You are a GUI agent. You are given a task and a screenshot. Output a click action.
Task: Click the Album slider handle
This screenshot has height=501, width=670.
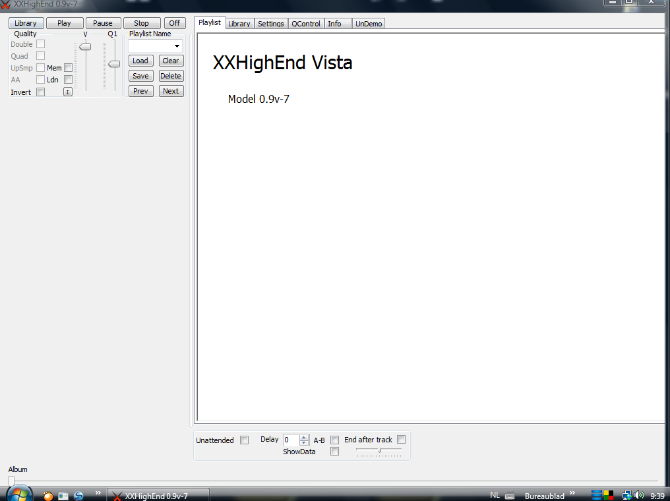(x=11, y=481)
